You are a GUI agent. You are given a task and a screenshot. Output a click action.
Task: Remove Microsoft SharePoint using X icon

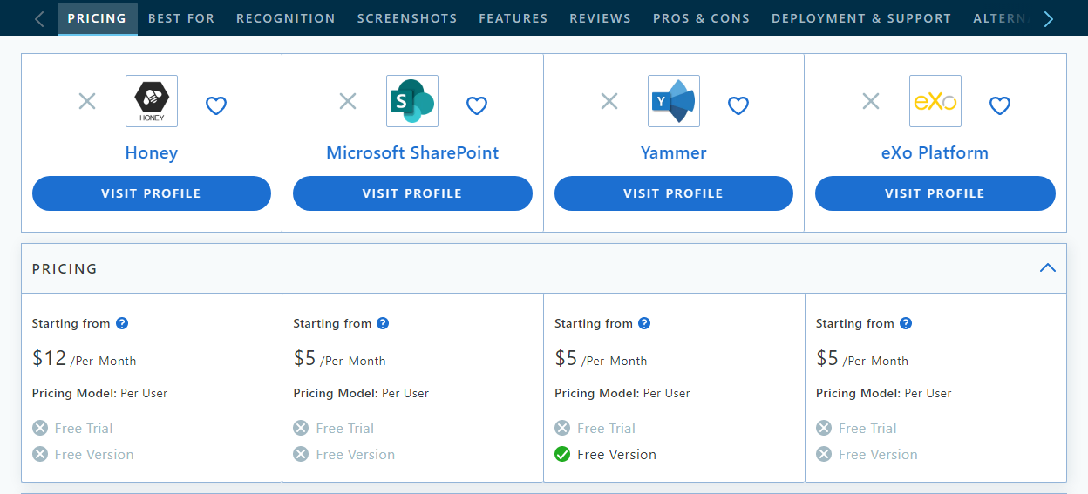(x=348, y=101)
